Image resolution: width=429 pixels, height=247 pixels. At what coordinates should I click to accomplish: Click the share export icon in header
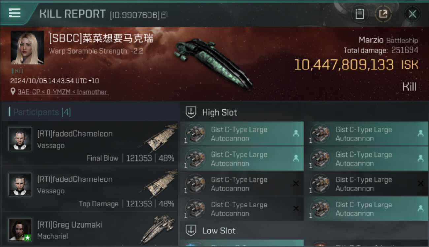383,14
